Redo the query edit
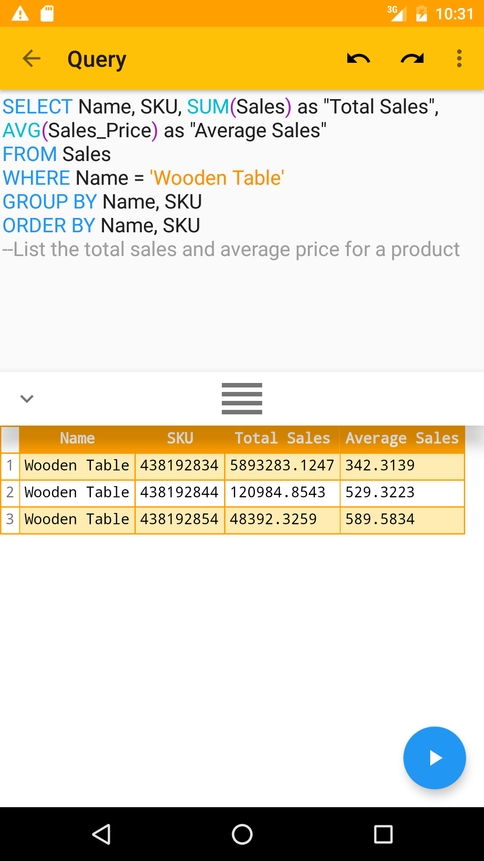Image resolution: width=484 pixels, height=861 pixels. [412, 58]
